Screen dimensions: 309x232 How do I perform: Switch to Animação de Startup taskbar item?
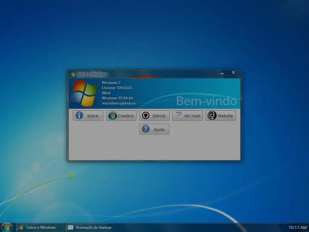point(90,227)
